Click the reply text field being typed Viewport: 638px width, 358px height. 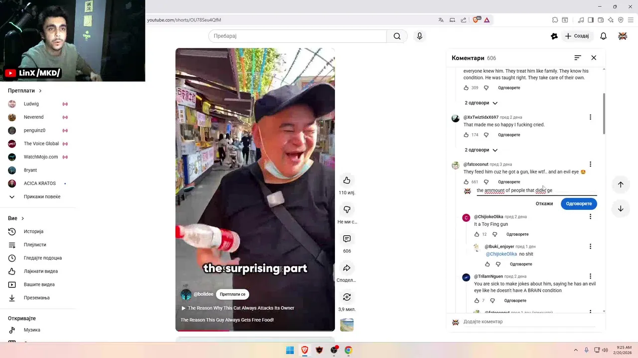point(536,190)
